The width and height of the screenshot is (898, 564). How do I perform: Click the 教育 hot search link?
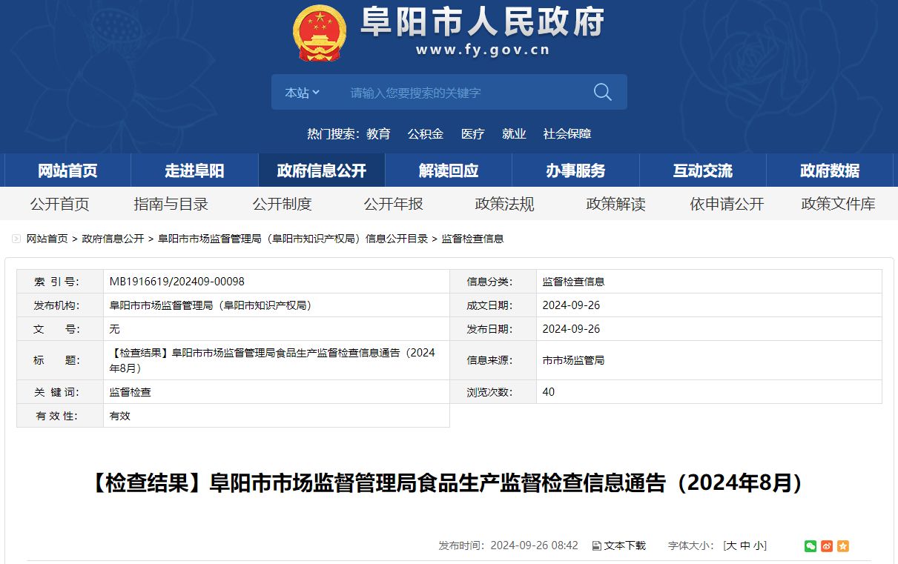378,134
